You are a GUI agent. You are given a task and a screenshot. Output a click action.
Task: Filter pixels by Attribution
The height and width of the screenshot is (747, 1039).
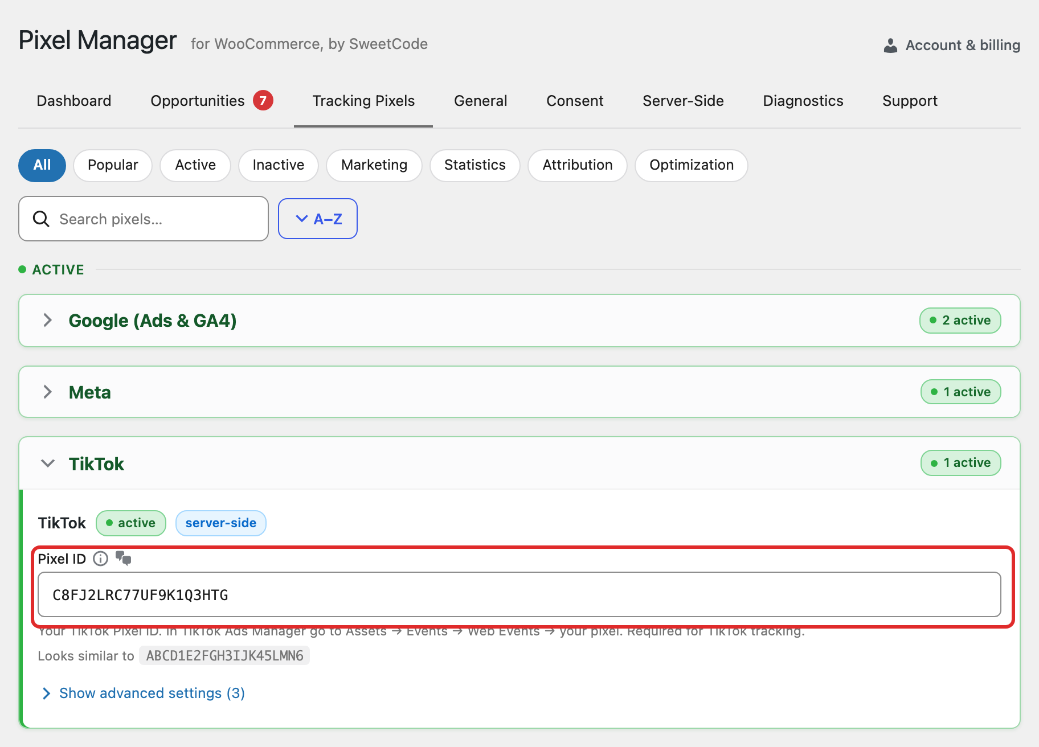[578, 165]
